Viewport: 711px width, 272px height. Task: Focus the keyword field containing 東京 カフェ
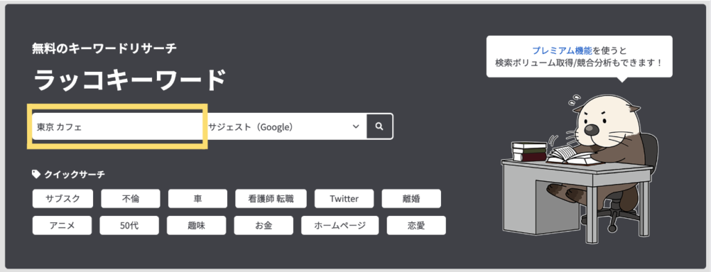click(x=117, y=127)
